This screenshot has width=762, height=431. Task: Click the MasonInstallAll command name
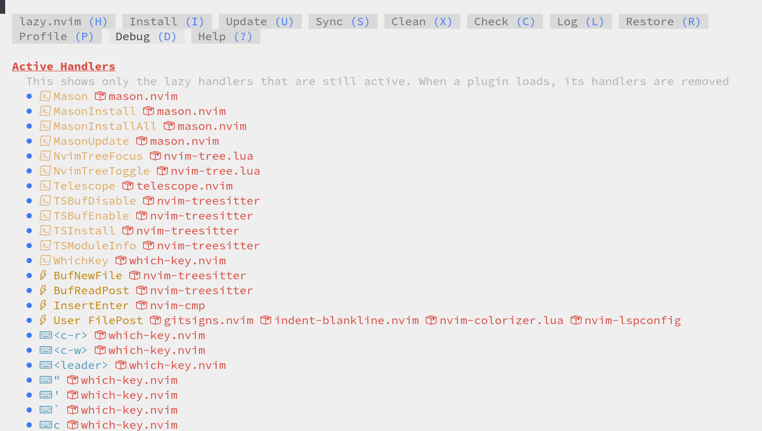tap(105, 126)
